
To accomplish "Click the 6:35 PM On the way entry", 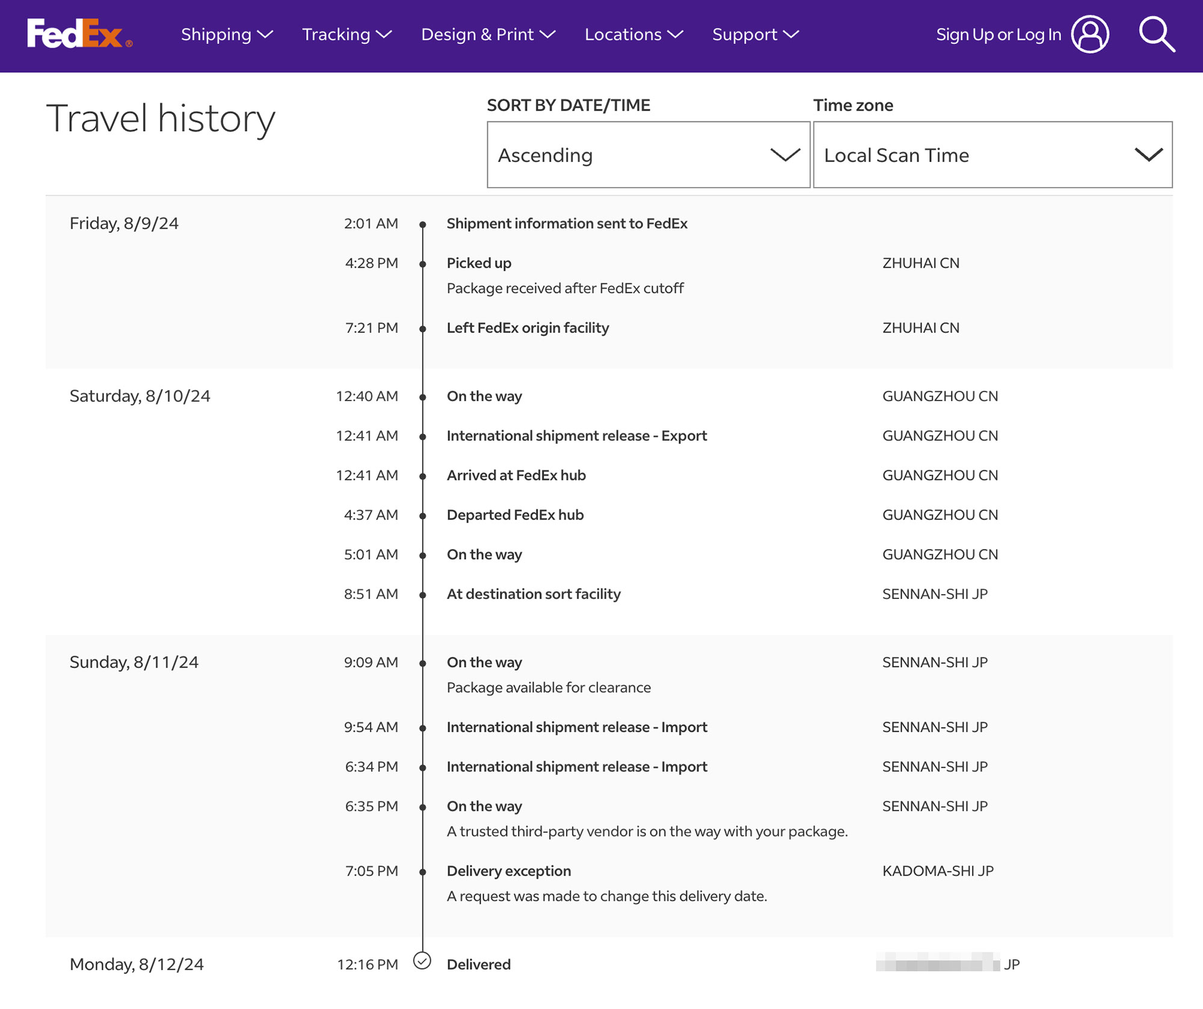I will click(x=484, y=806).
